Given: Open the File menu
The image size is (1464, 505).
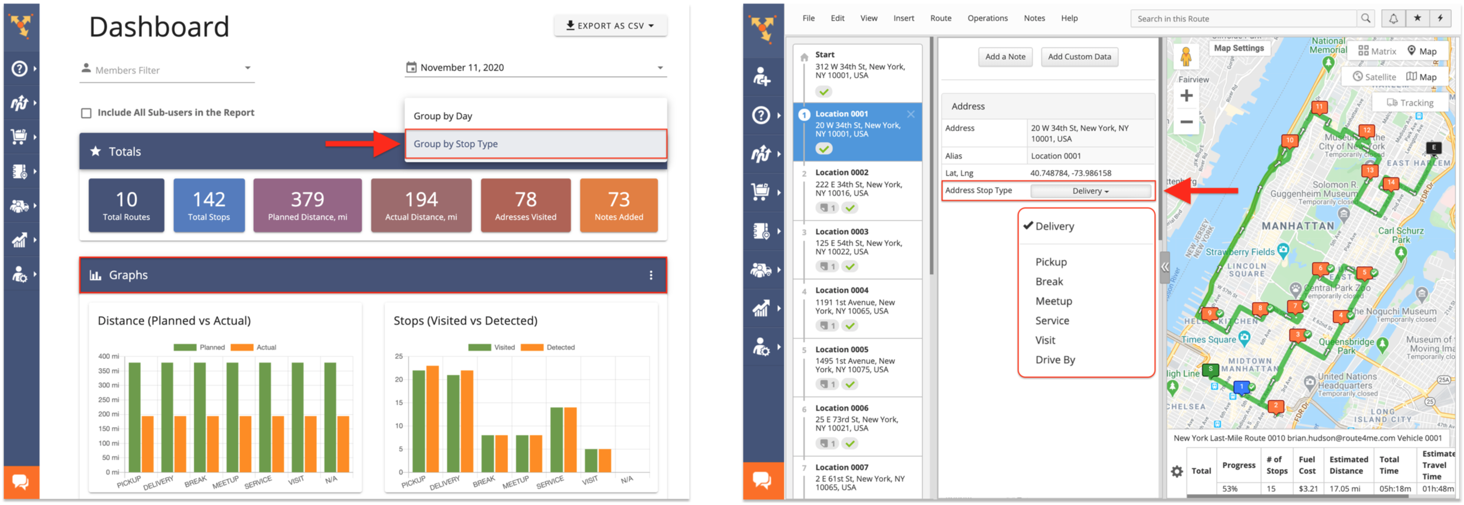Looking at the screenshot, I should 808,18.
